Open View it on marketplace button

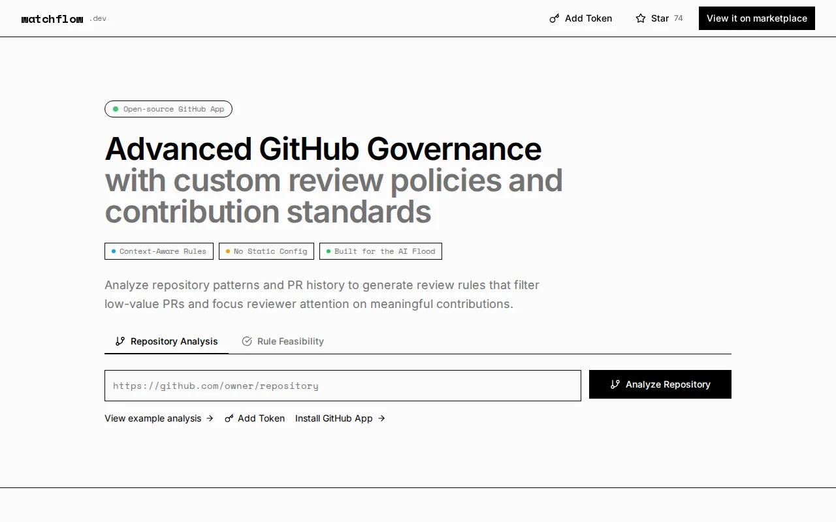click(x=757, y=18)
